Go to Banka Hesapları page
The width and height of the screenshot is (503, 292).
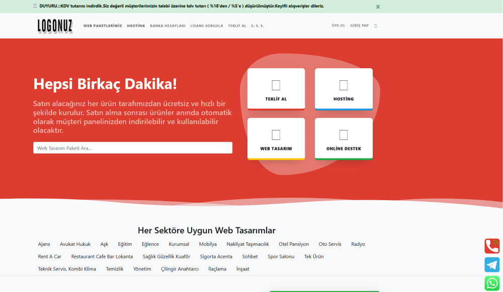point(167,26)
